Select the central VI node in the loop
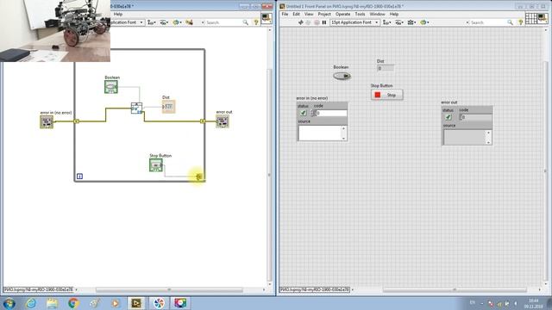 pyautogui.click(x=136, y=108)
